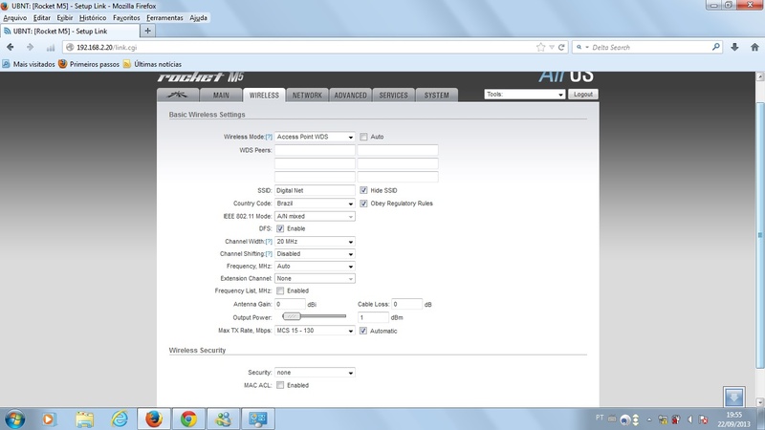Disable the DFS Enable checkbox
Image resolution: width=765 pixels, height=430 pixels.
(x=280, y=228)
